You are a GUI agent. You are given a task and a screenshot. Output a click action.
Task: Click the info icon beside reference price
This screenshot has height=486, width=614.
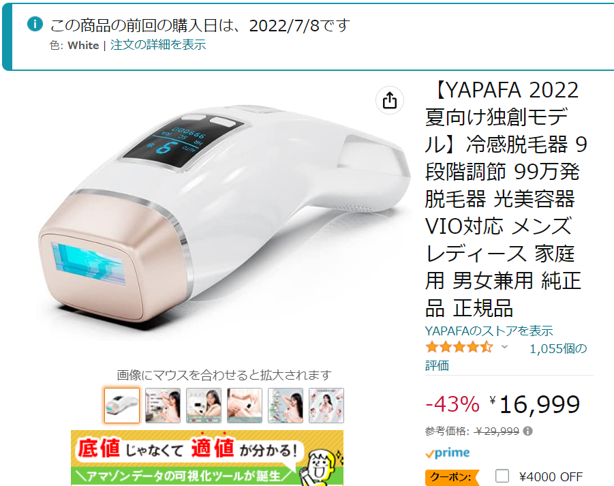coord(528,431)
